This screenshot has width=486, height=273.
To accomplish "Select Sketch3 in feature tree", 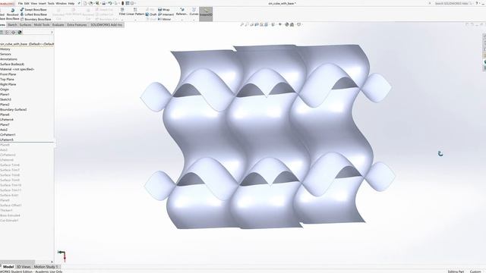I will tap(5, 99).
